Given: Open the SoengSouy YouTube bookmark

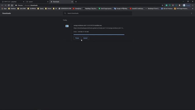Looking at the screenshot, I should (x=77, y=9).
